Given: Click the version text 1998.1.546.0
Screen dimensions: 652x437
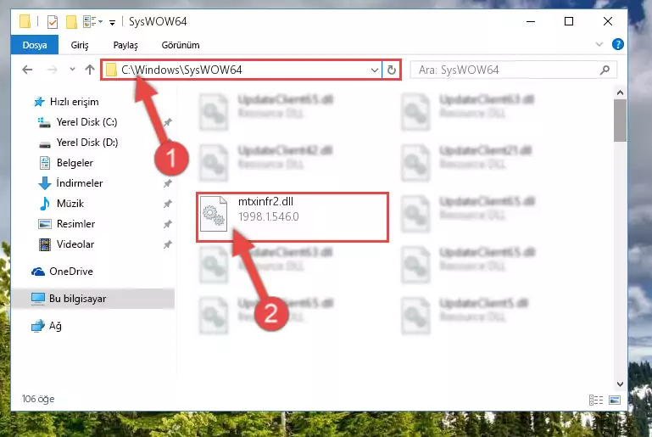Looking at the screenshot, I should click(x=269, y=217).
